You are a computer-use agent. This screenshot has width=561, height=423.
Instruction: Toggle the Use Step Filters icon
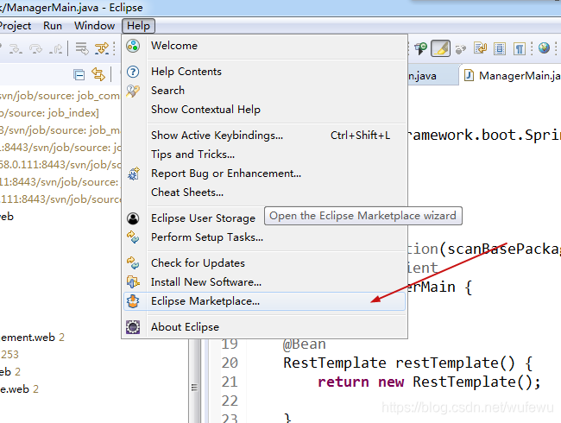tap(102, 48)
